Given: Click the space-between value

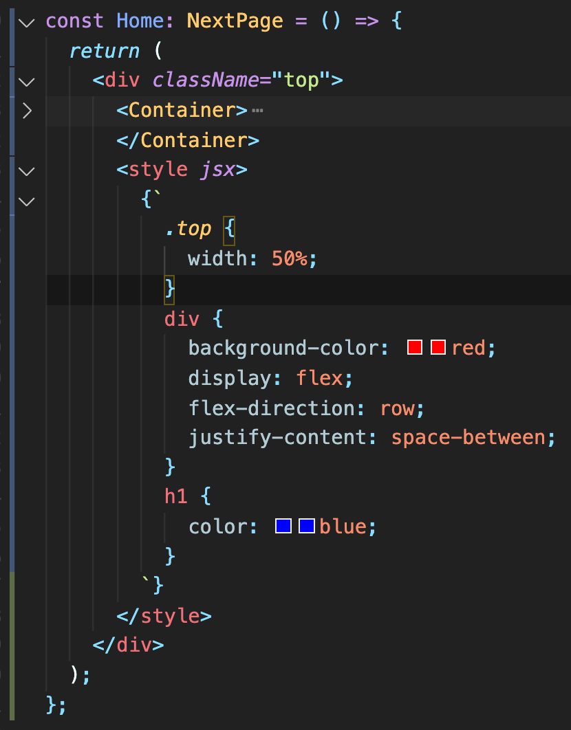Looking at the screenshot, I should [x=468, y=438].
